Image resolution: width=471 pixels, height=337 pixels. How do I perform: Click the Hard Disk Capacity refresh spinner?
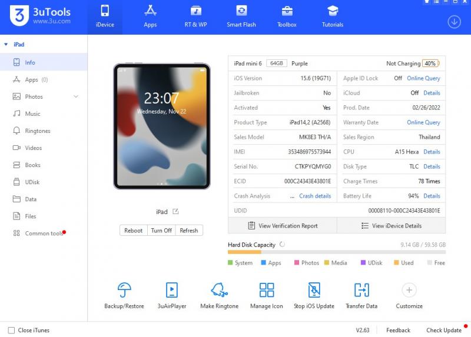coord(282,244)
